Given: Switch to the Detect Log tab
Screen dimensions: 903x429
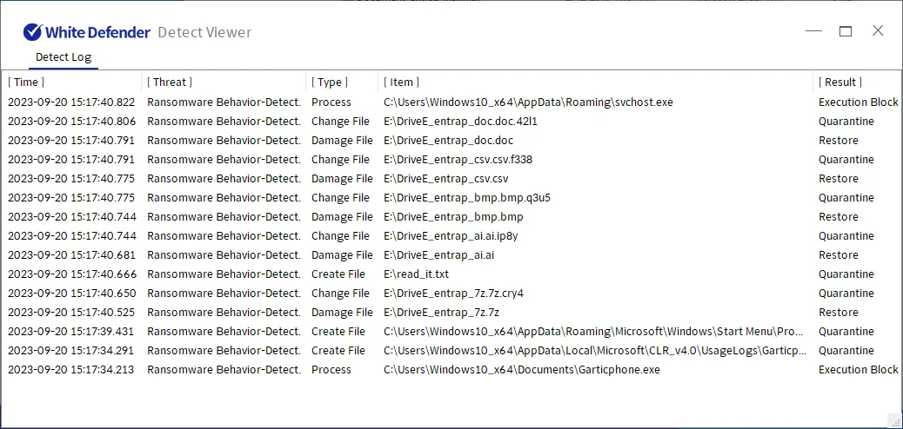Looking at the screenshot, I should pos(64,57).
